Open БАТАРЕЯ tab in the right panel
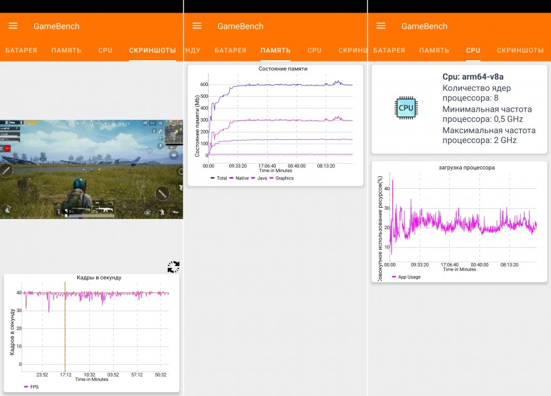 [389, 50]
